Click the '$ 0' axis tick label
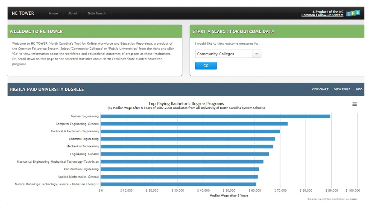Viewport: 368px width, 207px height. click(x=101, y=190)
